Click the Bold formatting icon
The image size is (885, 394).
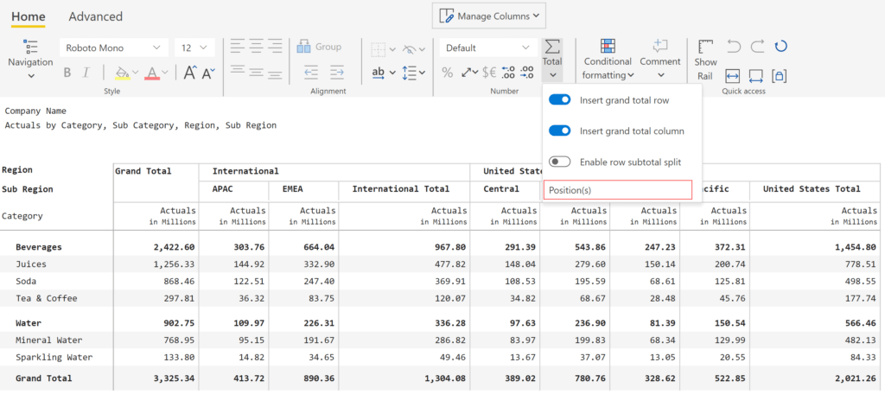pyautogui.click(x=67, y=73)
